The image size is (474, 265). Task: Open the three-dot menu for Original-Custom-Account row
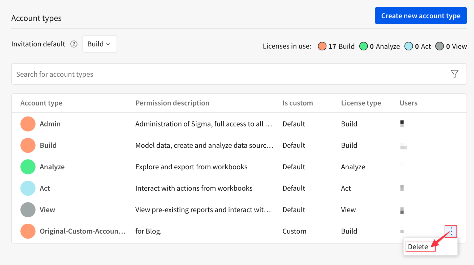451,231
